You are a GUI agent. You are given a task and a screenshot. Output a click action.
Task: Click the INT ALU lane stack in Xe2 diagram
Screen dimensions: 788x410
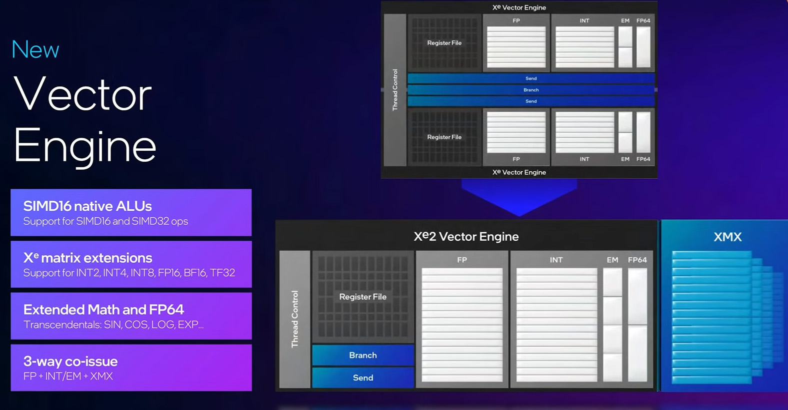coord(556,325)
